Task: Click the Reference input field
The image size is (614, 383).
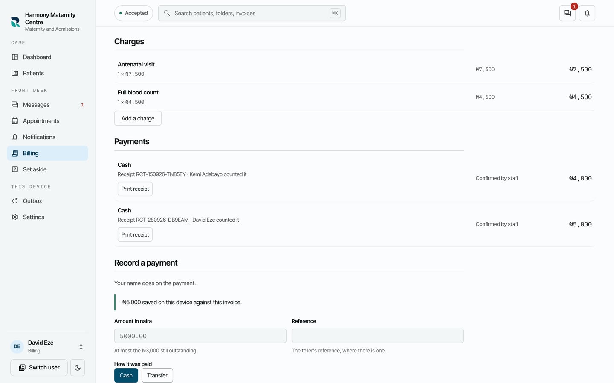Action: coord(378,336)
